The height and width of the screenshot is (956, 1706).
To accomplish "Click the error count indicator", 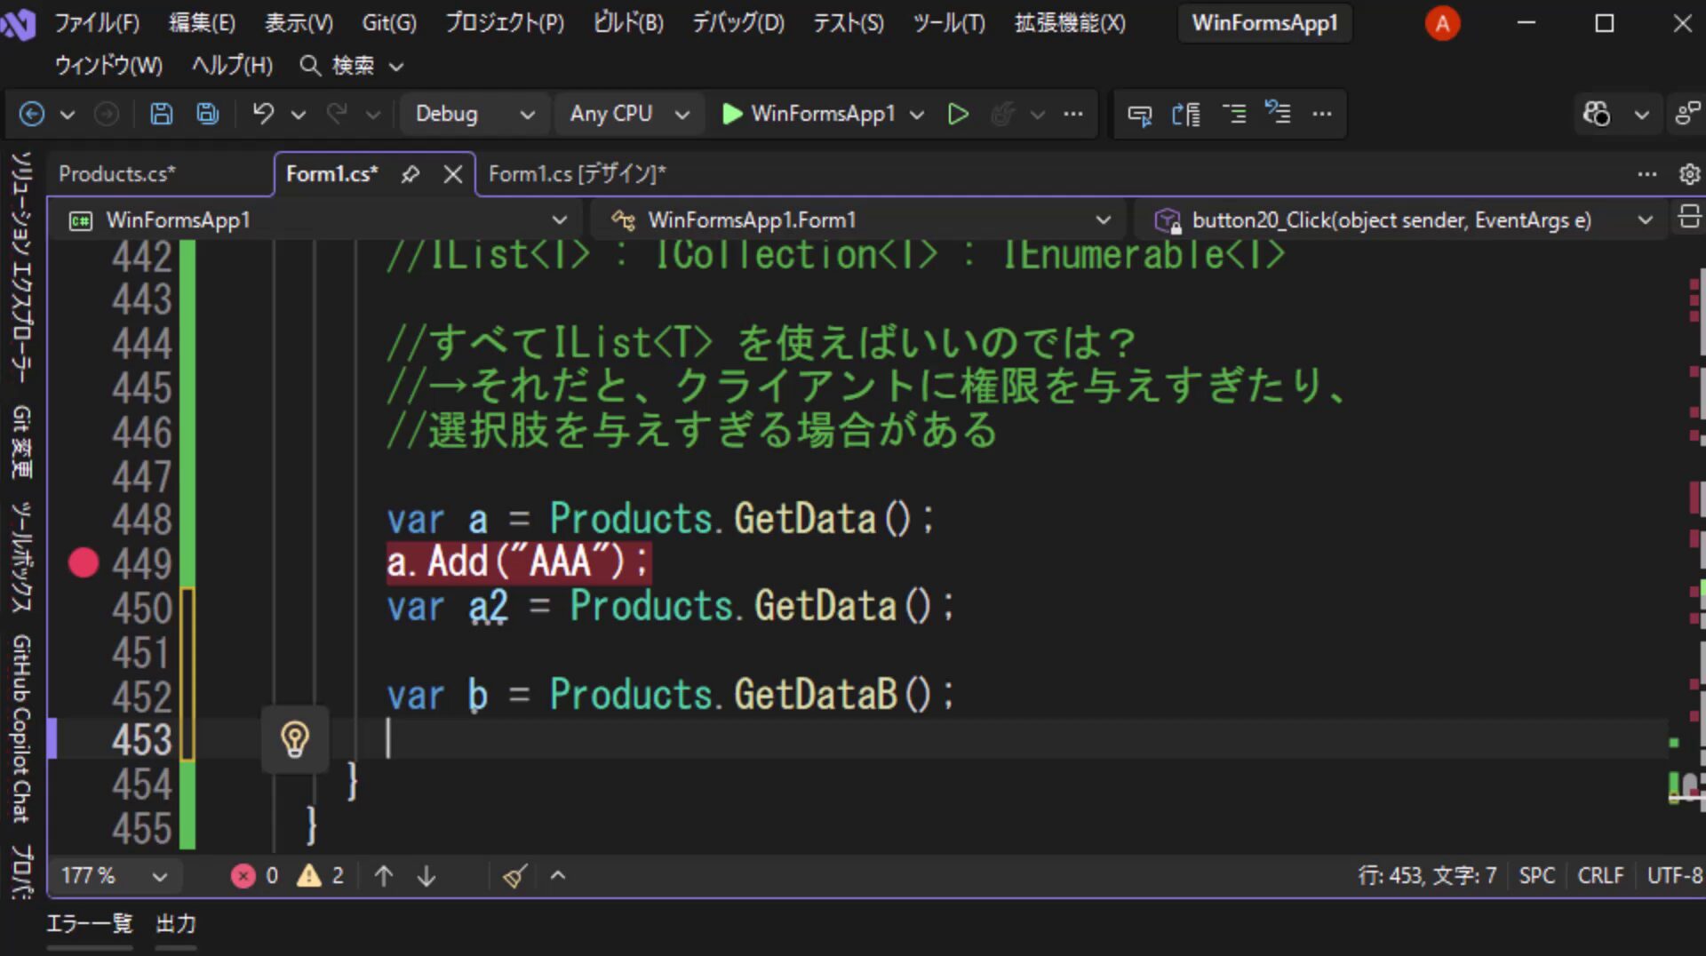I will (x=254, y=876).
